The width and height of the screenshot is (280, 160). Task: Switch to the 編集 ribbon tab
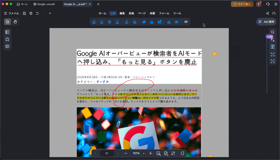coord(122,13)
